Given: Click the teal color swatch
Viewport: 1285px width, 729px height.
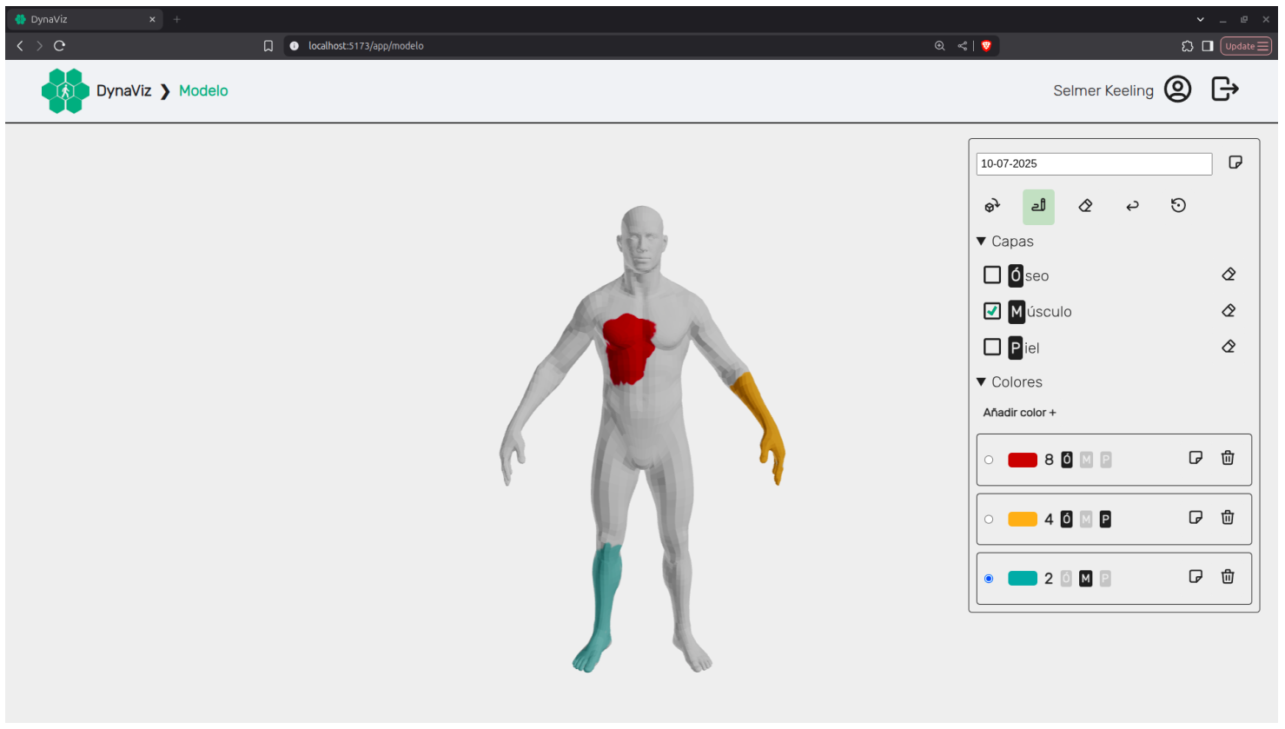Looking at the screenshot, I should pos(1023,579).
